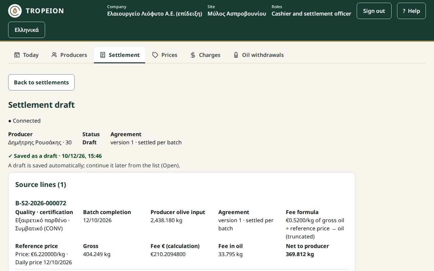Click company name Ελαιουργείο Λιόφυτο Α.Ε. (επίδειξη)
434x271 pixels.
(155, 14)
